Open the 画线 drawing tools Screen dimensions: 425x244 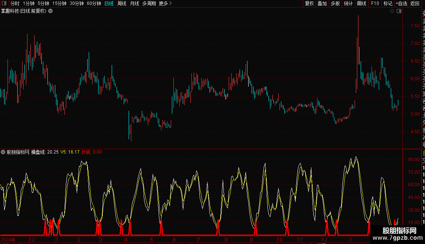(x=361, y=3)
